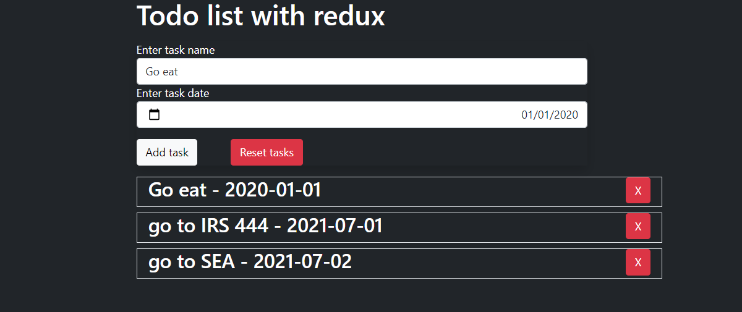Click the 'Enter task date' label
Screen dimensions: 742x312
pos(173,93)
